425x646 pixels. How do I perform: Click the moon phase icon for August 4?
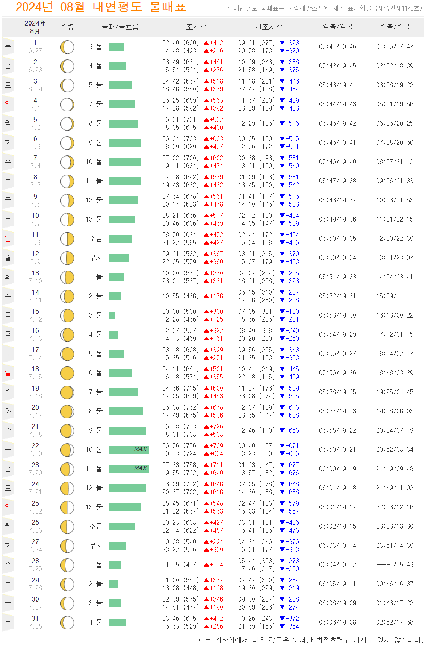[67, 105]
